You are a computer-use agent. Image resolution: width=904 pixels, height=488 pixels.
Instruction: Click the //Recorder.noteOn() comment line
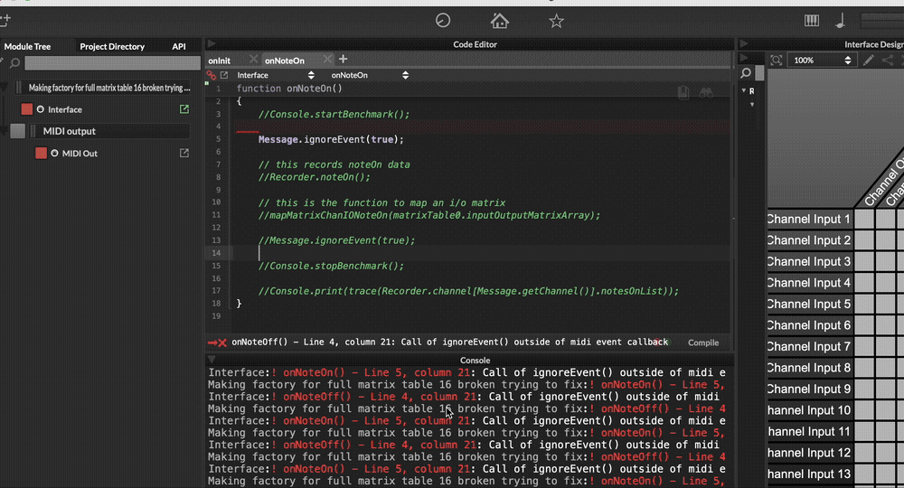315,177
